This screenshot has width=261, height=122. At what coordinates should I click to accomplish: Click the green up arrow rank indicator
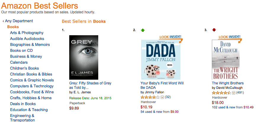click(143, 30)
